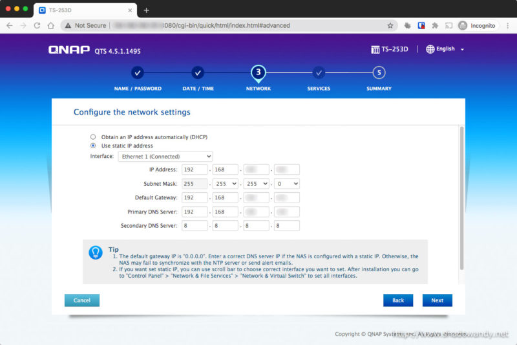Click the first IP Address octet field

click(x=195, y=170)
